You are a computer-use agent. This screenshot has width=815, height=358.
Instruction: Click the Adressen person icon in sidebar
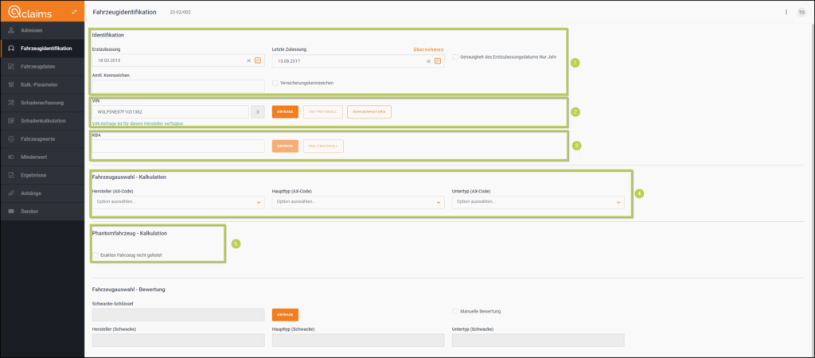tap(11, 30)
